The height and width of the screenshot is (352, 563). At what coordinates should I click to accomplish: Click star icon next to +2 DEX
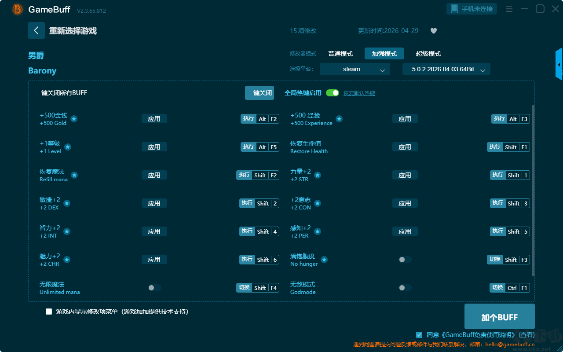click(x=67, y=203)
